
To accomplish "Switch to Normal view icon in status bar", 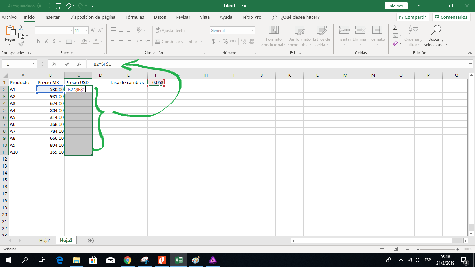I will 382,249.
